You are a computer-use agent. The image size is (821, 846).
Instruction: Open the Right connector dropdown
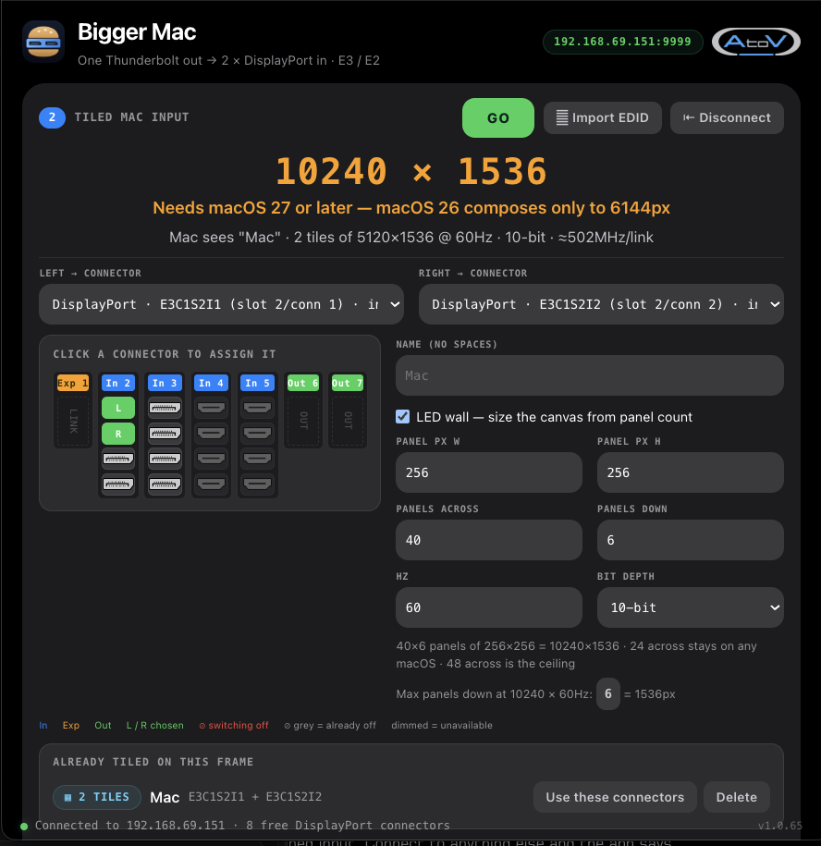click(601, 304)
